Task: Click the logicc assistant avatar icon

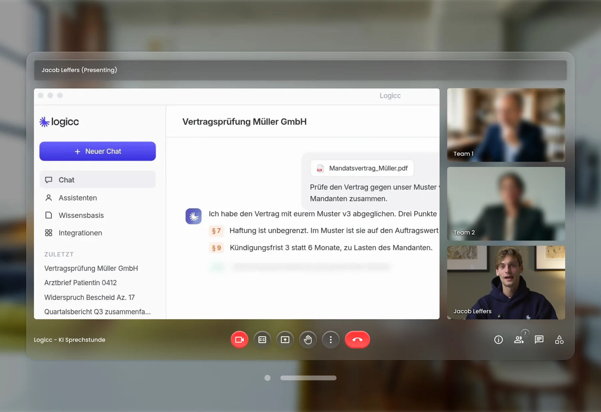Action: click(x=194, y=216)
